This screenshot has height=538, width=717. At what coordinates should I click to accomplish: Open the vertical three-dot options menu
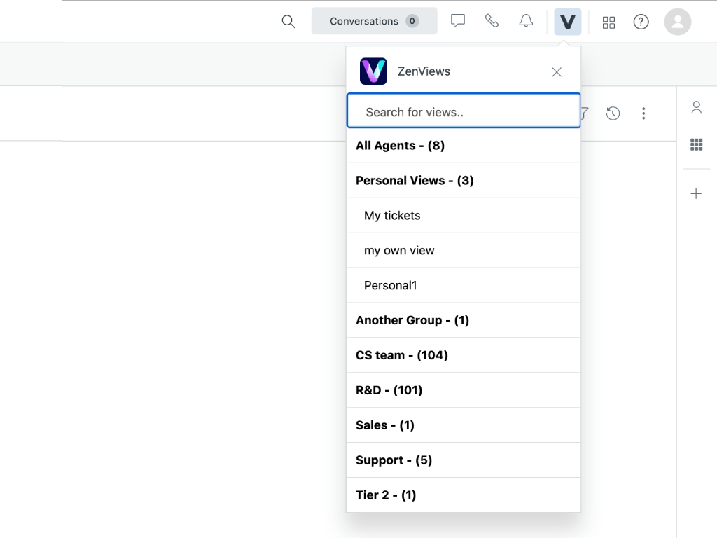643,113
